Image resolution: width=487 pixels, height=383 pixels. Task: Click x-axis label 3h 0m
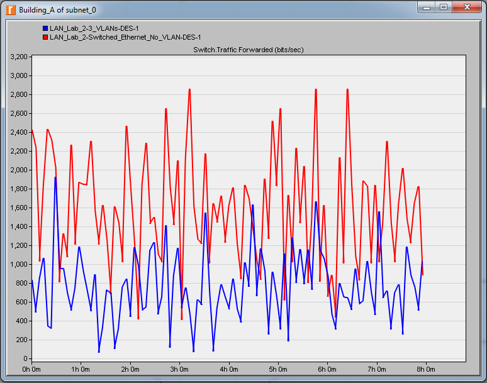point(179,369)
